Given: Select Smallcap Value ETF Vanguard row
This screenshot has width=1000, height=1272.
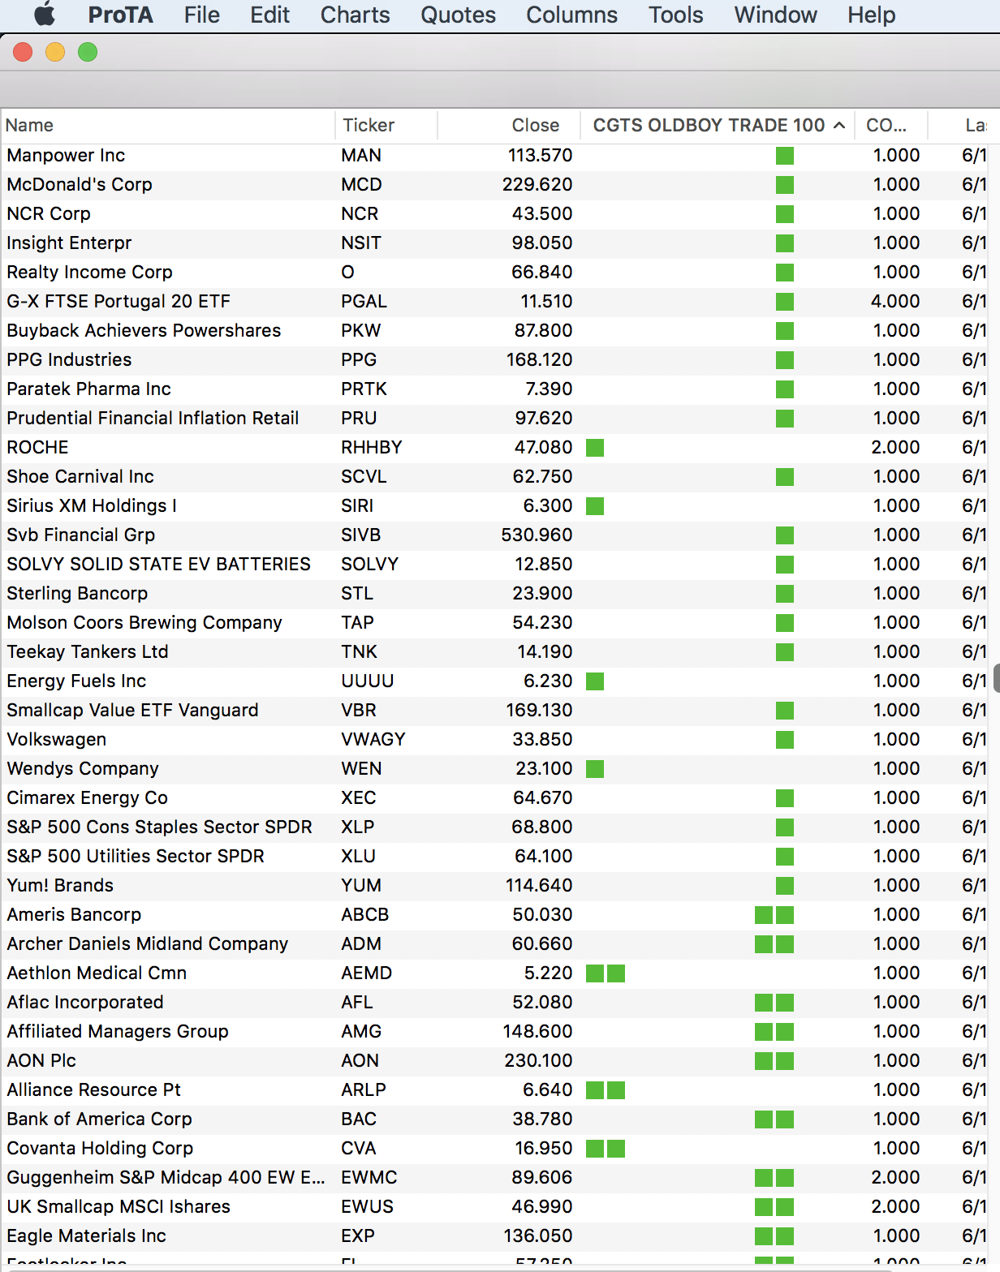Looking at the screenshot, I should (494, 711).
